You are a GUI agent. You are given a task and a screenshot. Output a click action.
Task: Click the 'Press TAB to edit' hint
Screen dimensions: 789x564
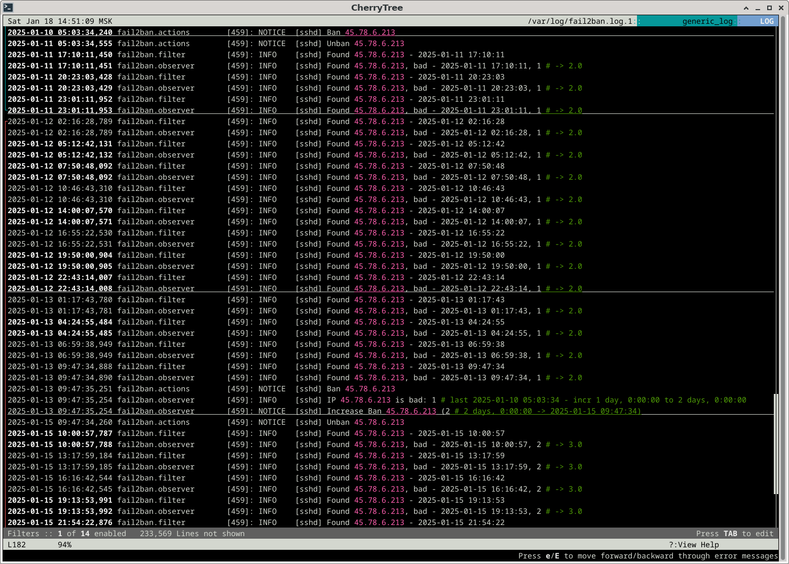734,534
